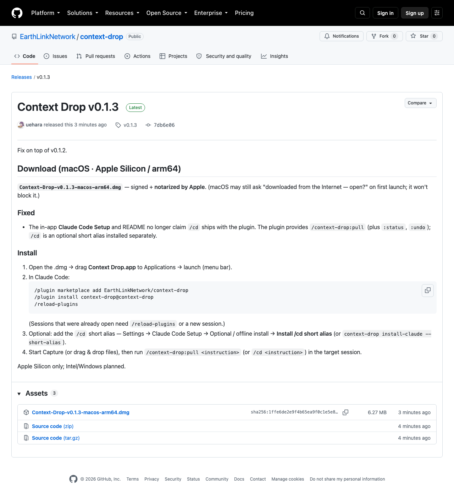Click zip file icon for Source code (zip)
454x498 pixels.
point(26,426)
